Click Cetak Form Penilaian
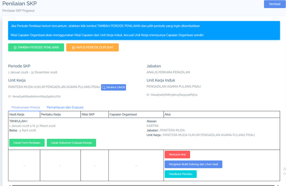This screenshot has width=286, height=186. click(x=27, y=143)
